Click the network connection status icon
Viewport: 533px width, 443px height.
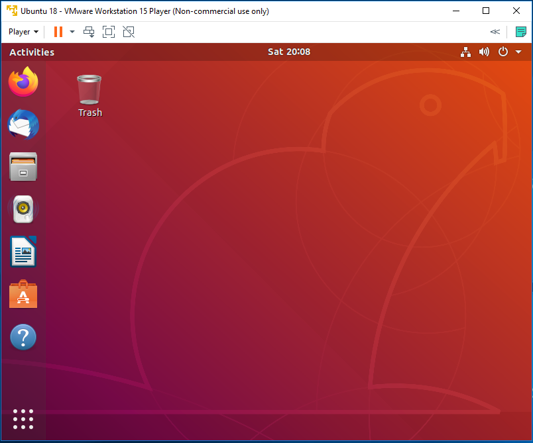[x=465, y=52]
